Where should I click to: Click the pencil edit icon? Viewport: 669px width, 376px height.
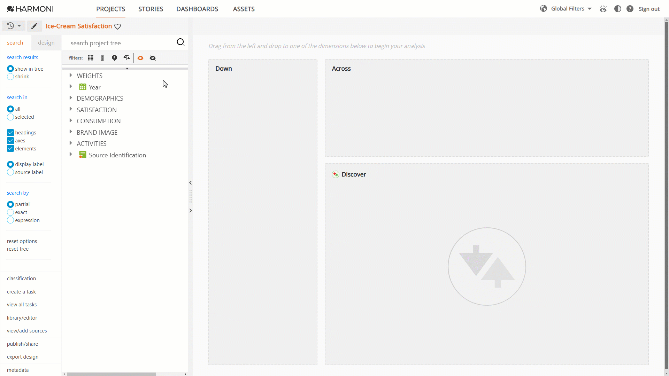click(34, 26)
